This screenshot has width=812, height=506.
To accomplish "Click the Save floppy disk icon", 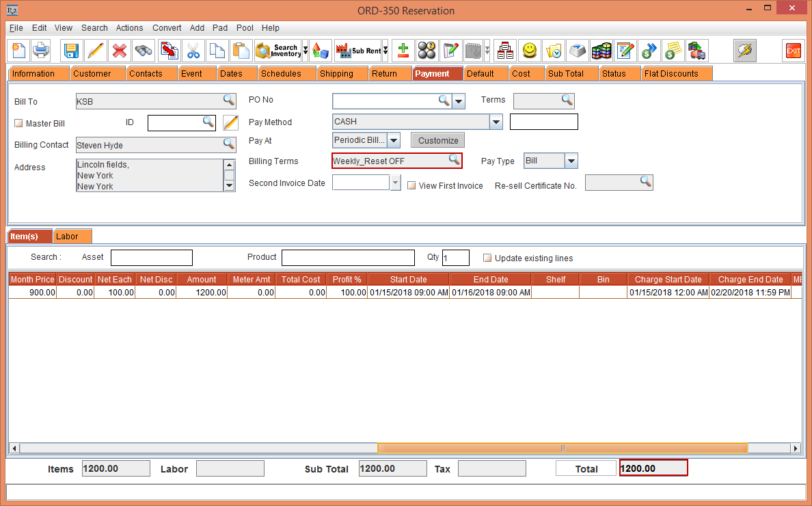I will (71, 51).
